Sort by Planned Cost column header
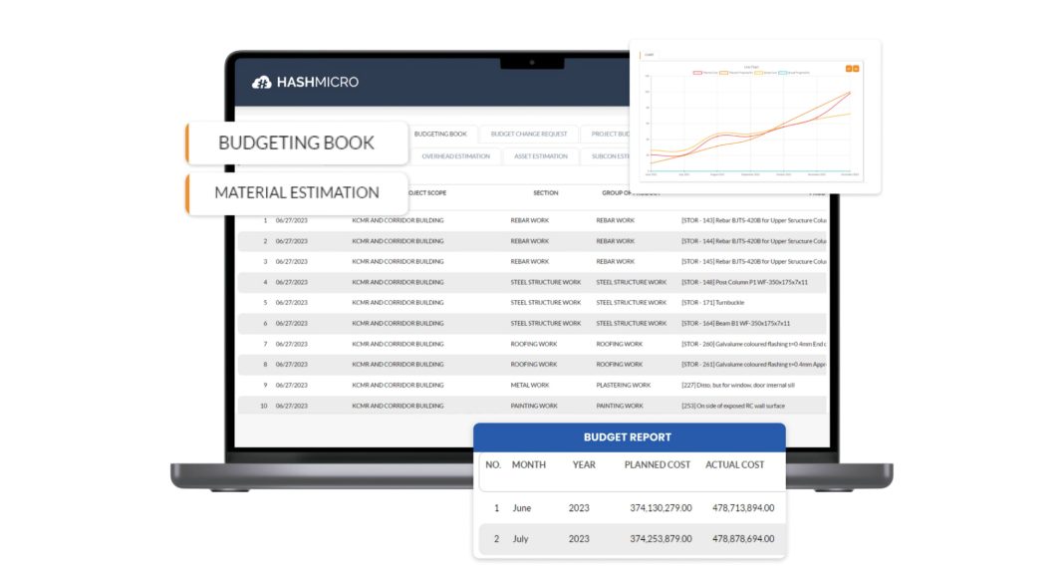This screenshot has width=1064, height=576. click(x=657, y=465)
